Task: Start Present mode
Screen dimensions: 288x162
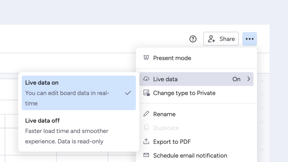Action: (x=196, y=58)
